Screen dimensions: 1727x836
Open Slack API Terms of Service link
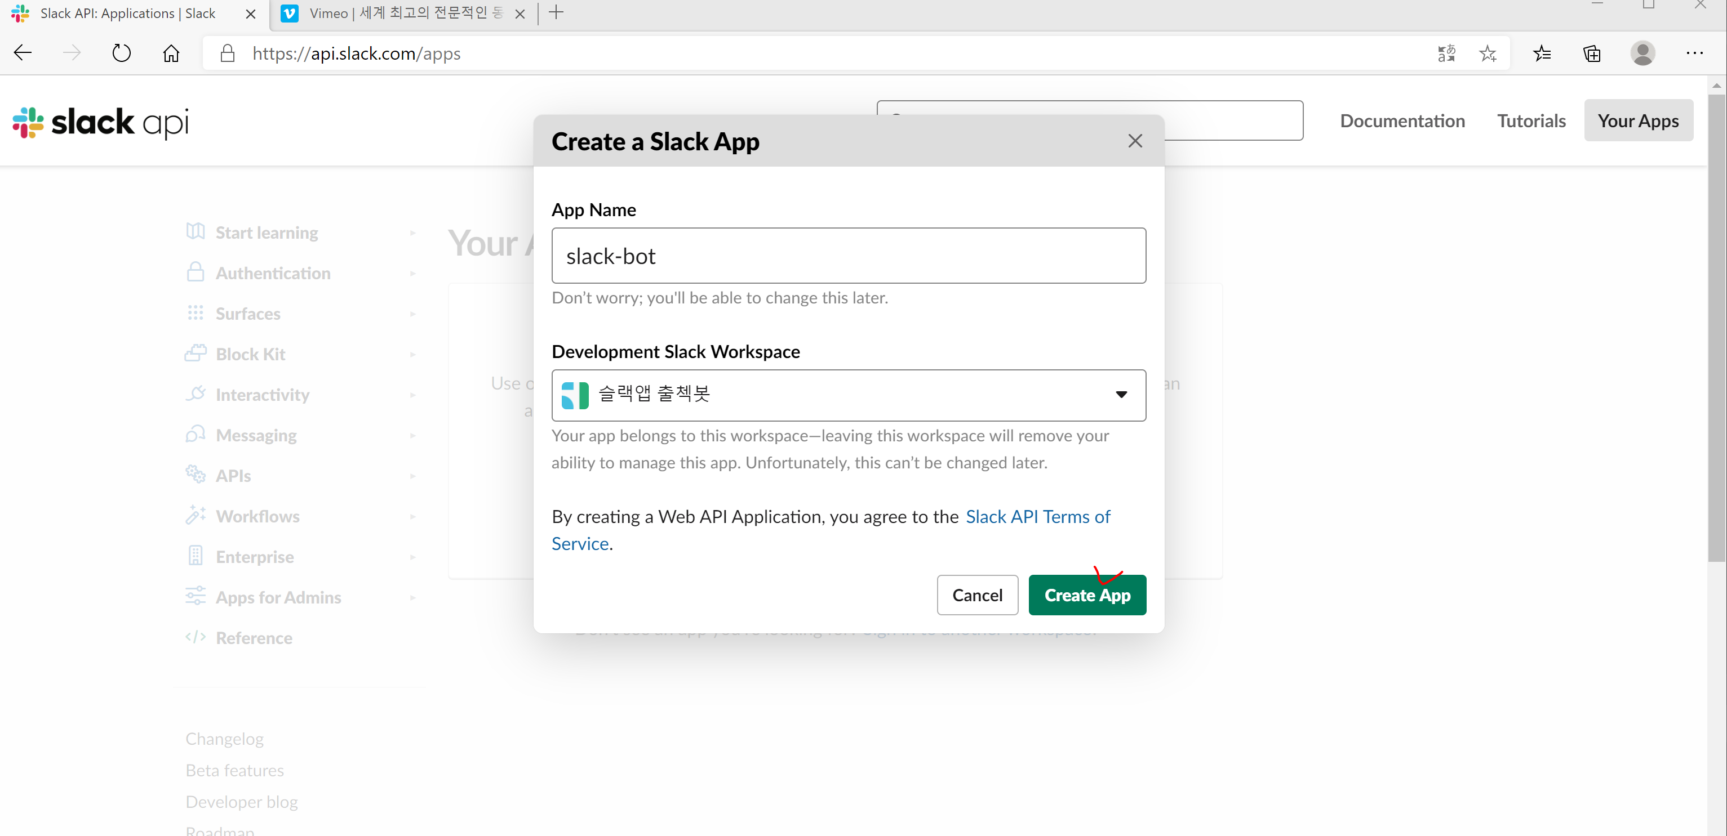1037,516
